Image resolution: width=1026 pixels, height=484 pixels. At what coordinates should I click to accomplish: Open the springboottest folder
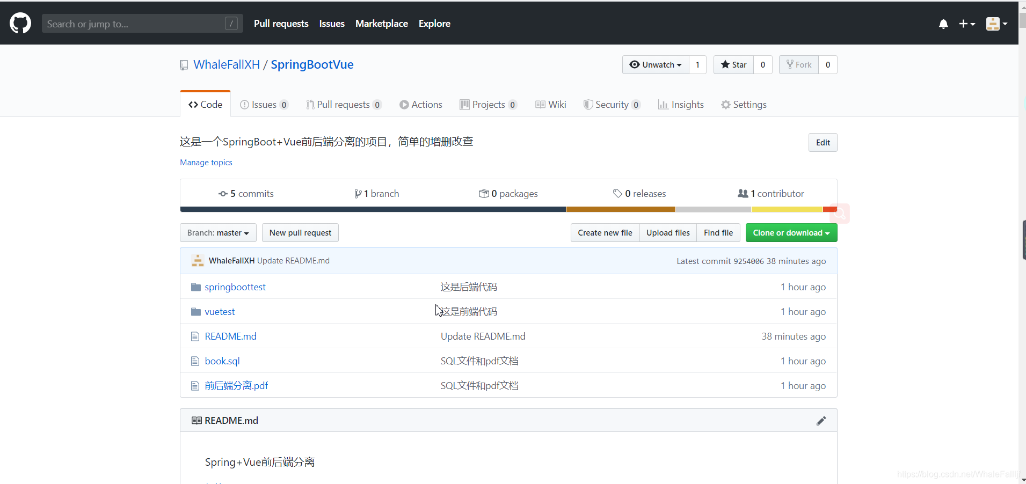(x=235, y=287)
